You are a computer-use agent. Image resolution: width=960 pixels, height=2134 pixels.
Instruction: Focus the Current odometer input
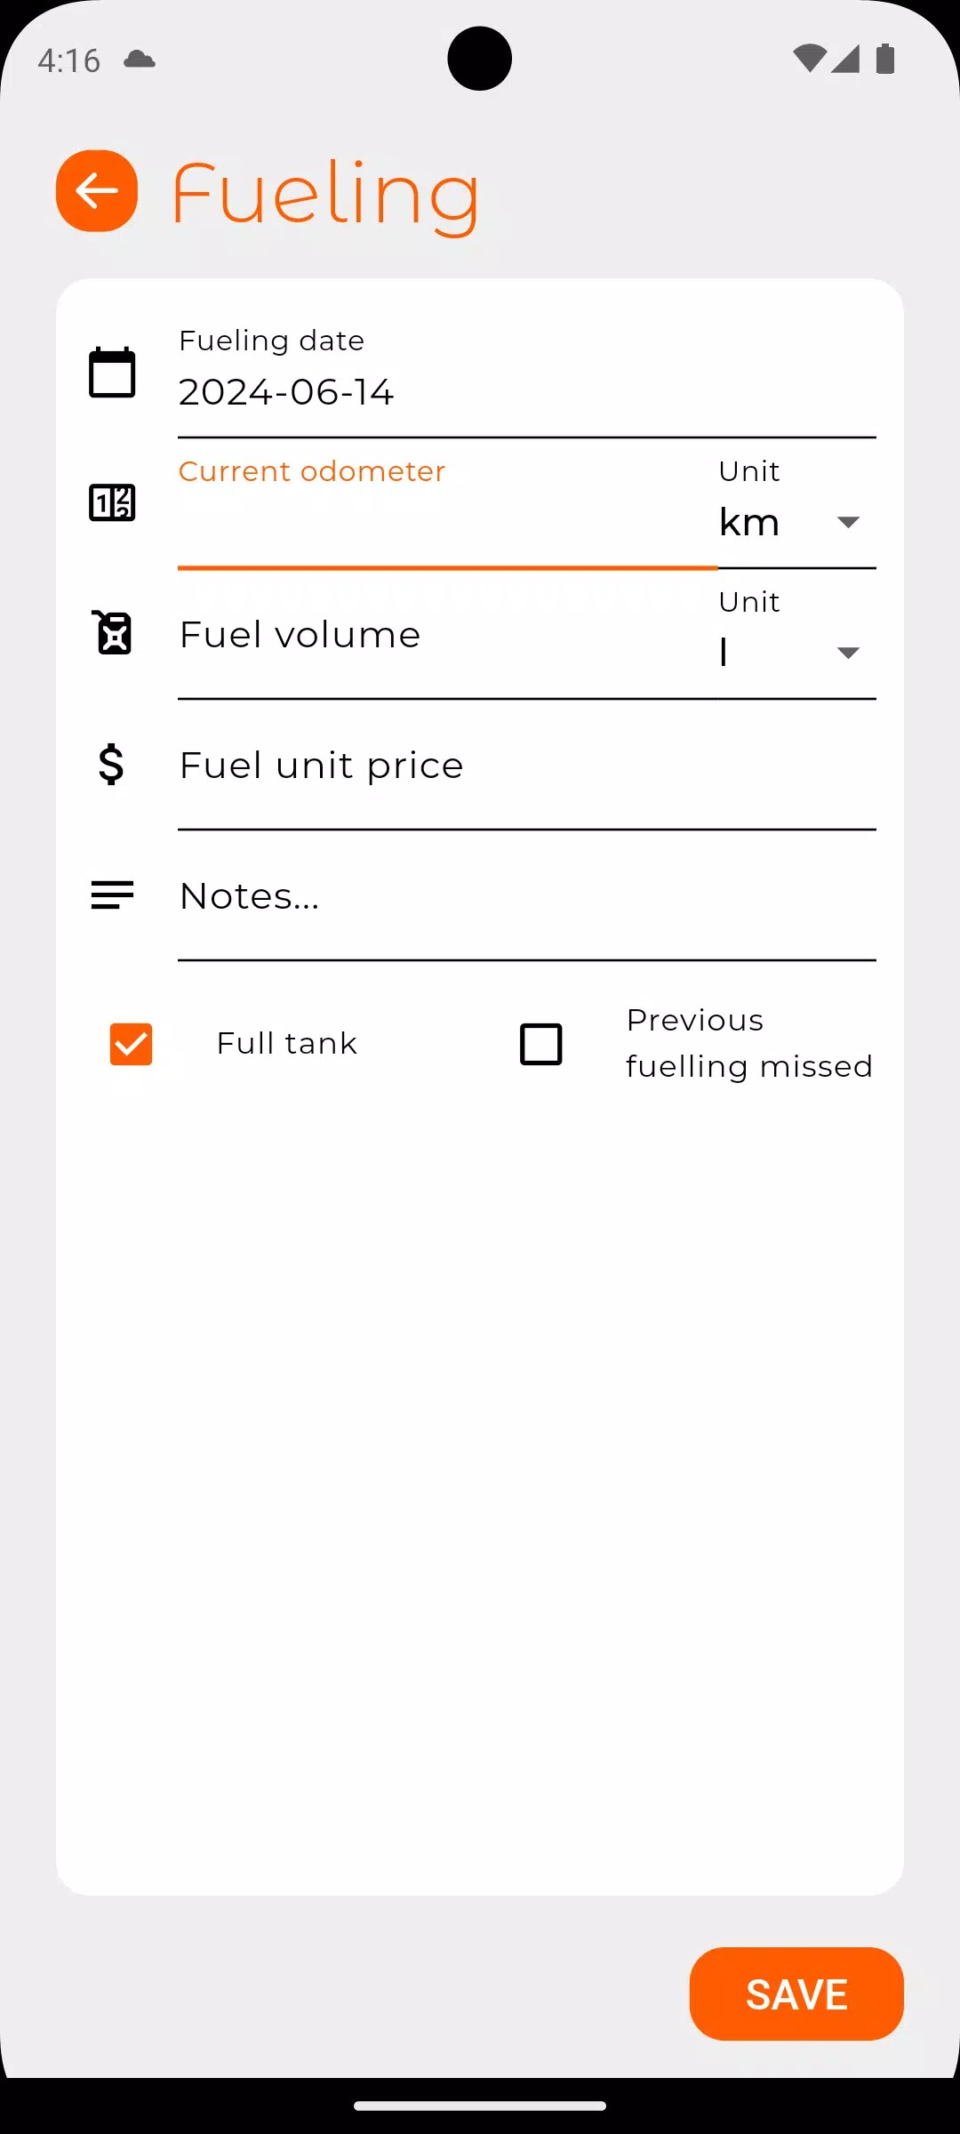coord(446,522)
